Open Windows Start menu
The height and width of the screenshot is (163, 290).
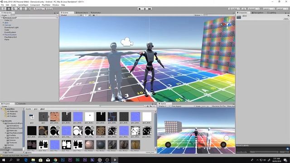[x=4, y=160]
